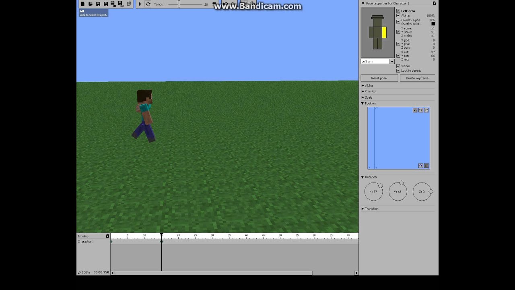Click the New project icon

coord(82,4)
